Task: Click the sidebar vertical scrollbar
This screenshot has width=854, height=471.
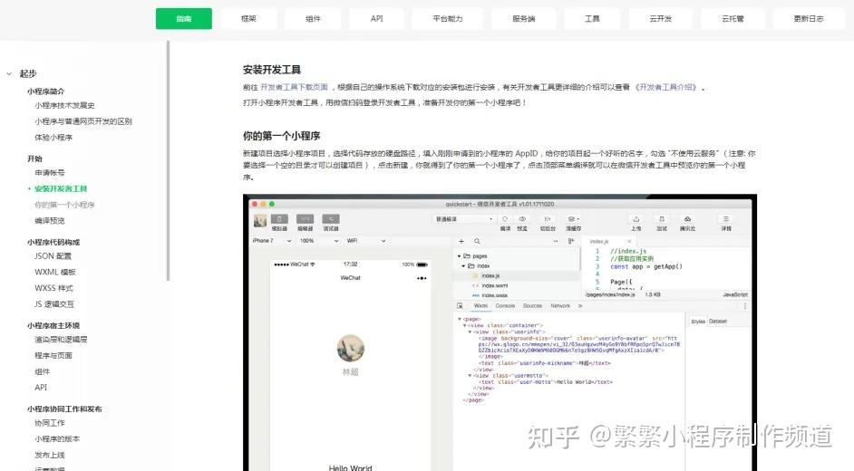Action: 168,160
